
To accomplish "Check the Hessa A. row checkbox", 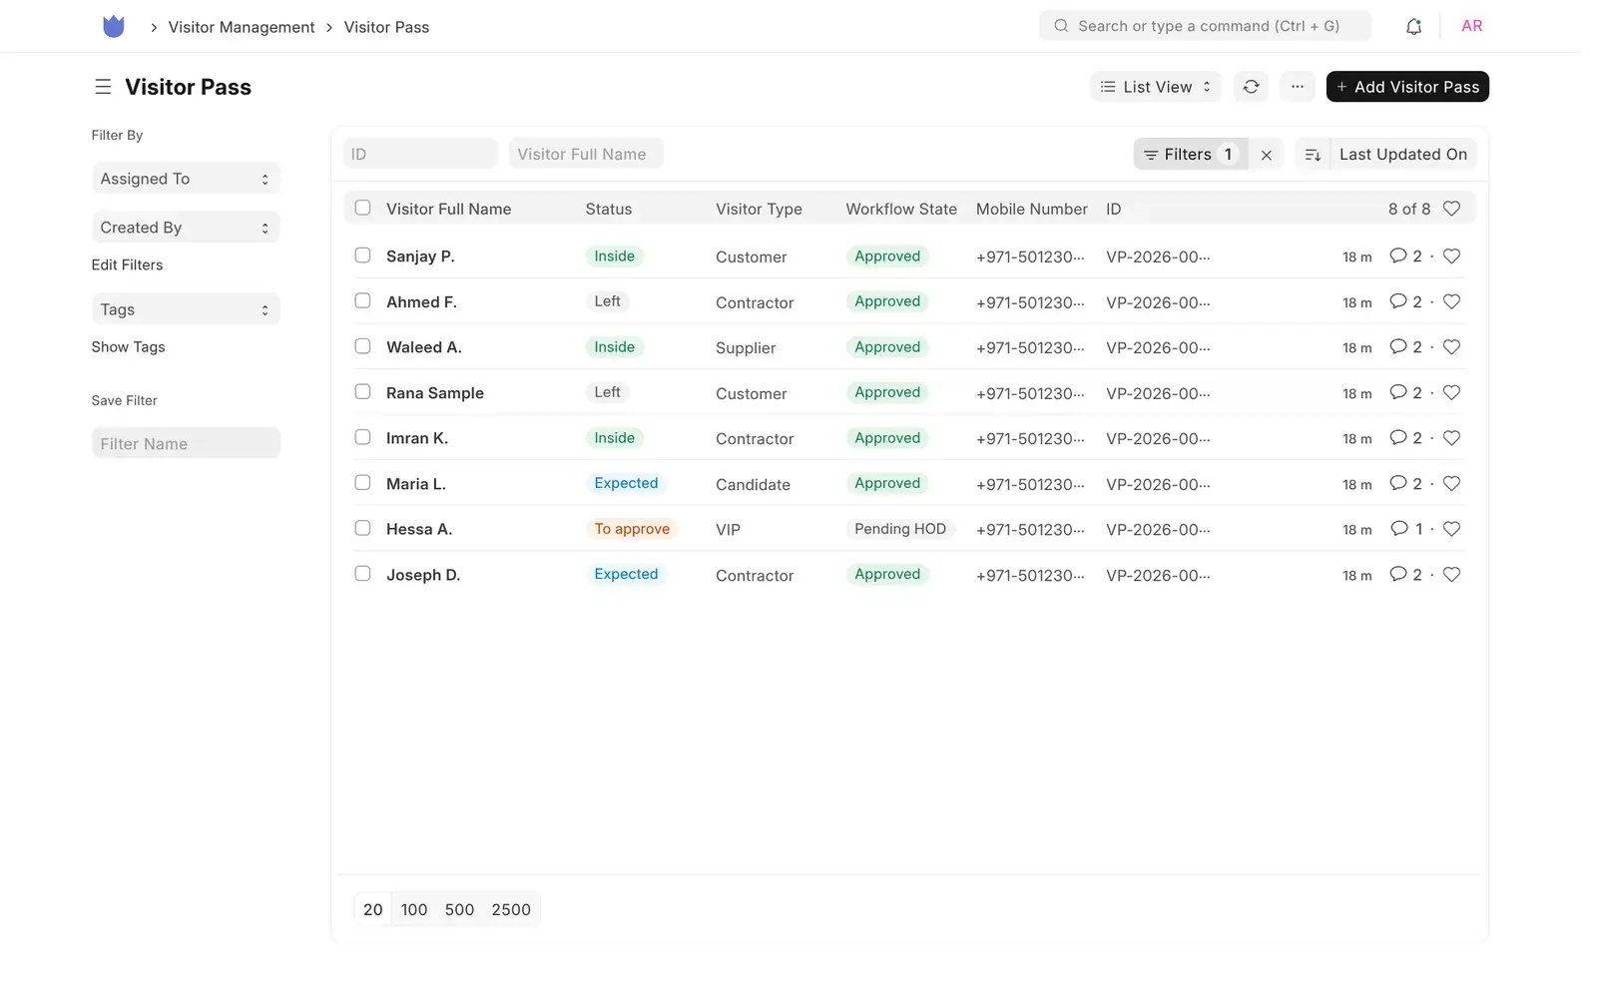I will pyautogui.click(x=362, y=528).
